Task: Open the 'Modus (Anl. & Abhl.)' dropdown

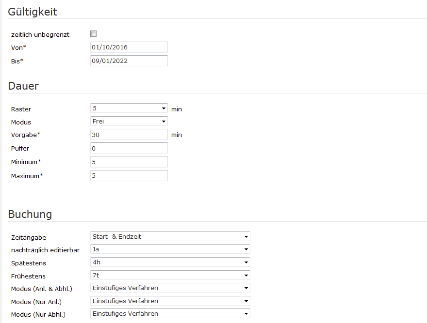Action: [x=170, y=288]
